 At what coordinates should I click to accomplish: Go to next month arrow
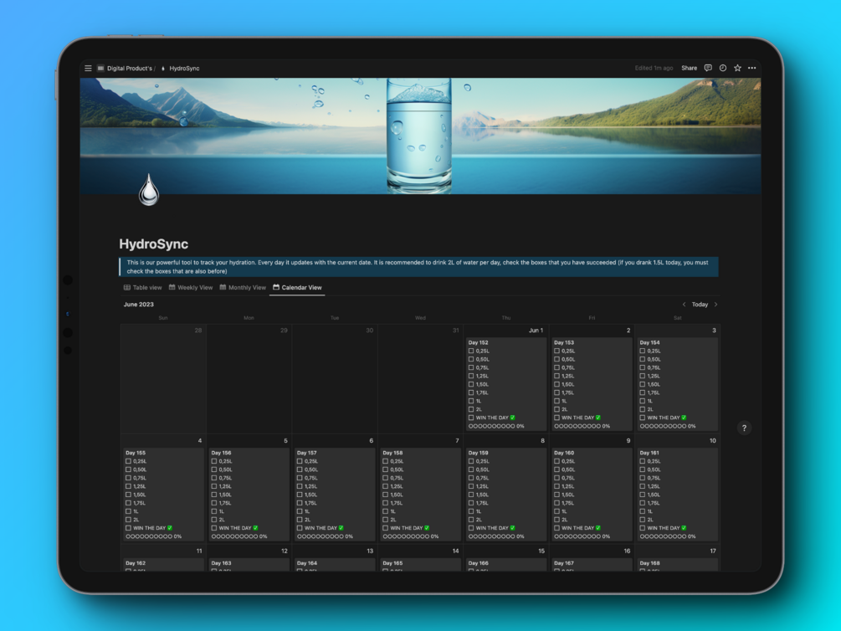[715, 305]
